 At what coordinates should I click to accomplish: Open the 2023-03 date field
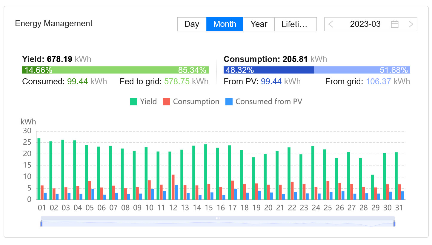365,24
